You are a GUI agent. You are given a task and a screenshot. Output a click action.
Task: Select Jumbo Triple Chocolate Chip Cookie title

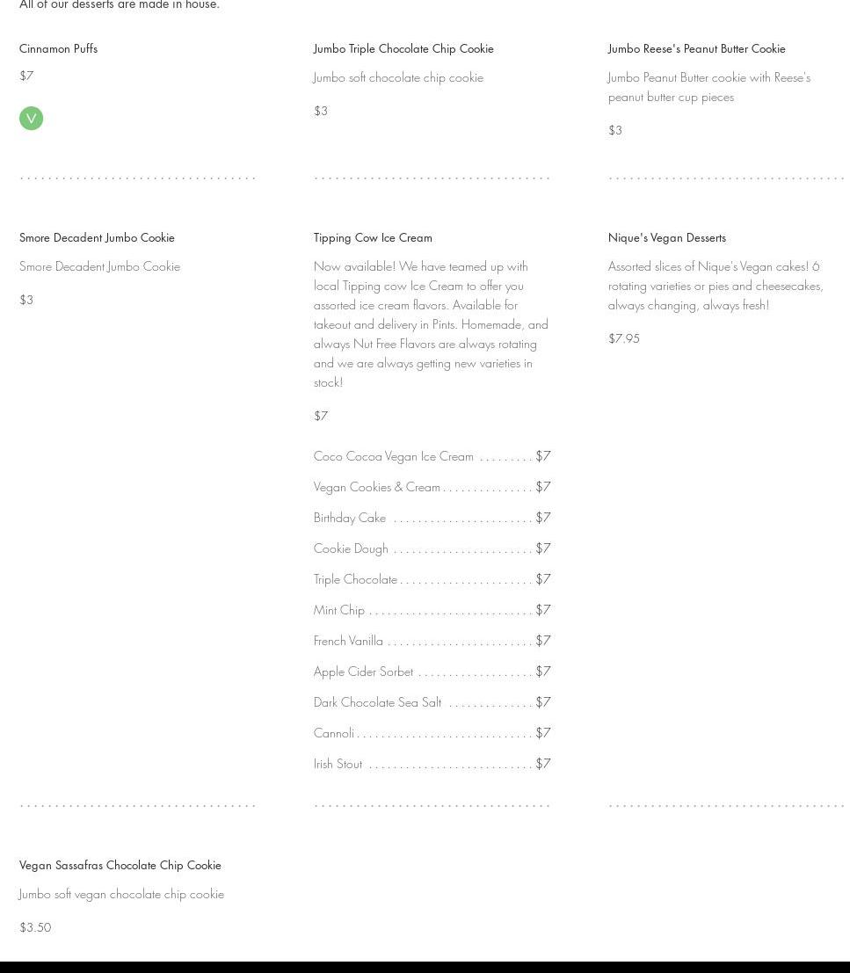click(403, 48)
